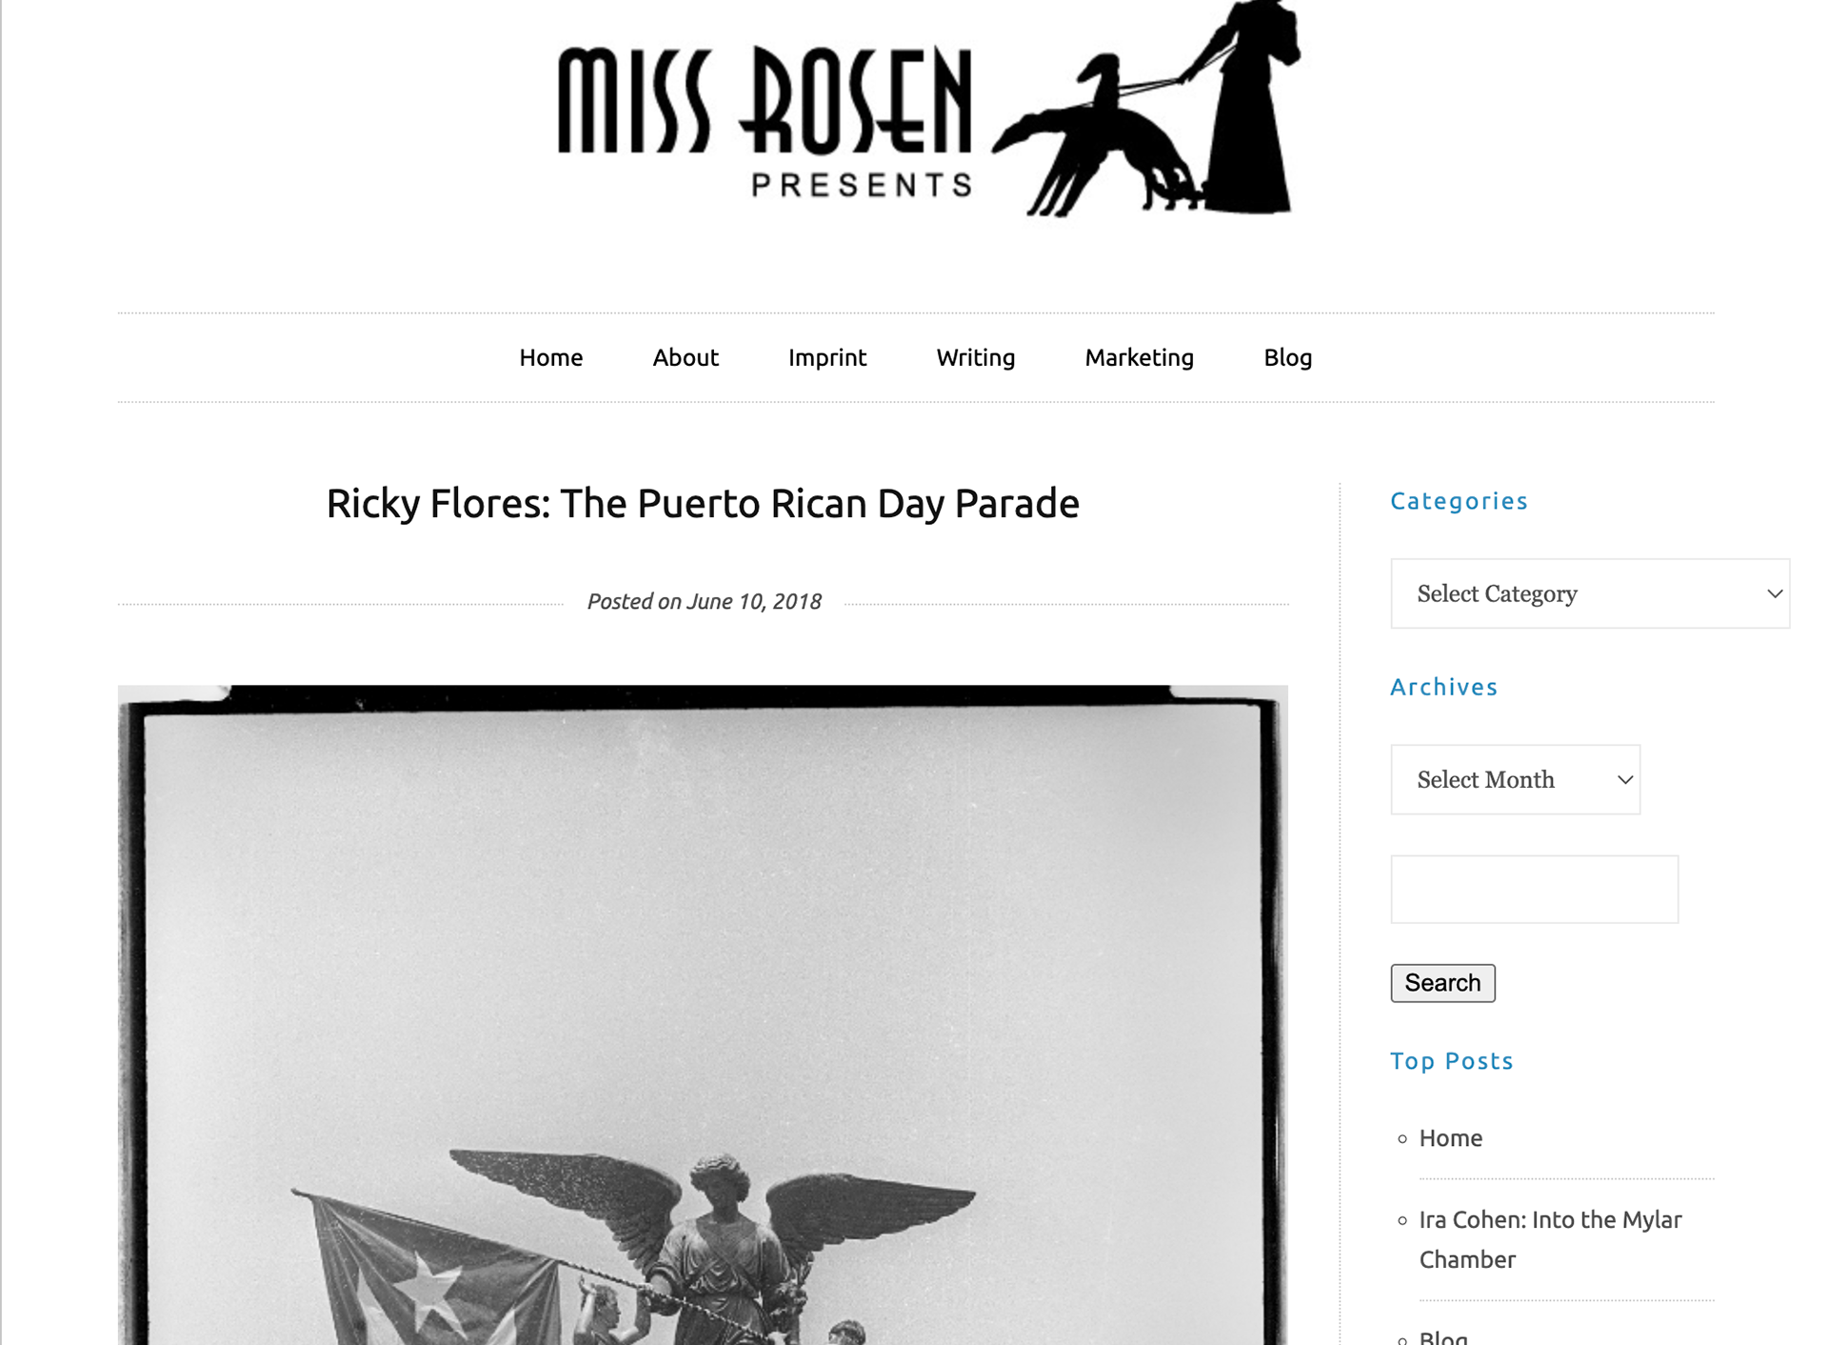
Task: Open the Home navigation item
Action: [550, 357]
